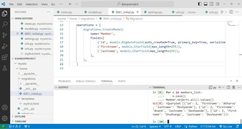Open customize layout button

click(x=217, y=4)
